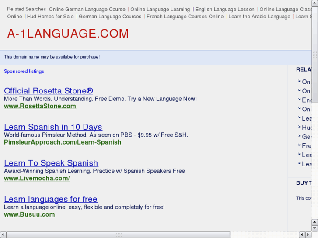Click the vertical scrollbar down arrow at bottom
Viewport: 318px width, 238px height.
[x=315, y=228]
